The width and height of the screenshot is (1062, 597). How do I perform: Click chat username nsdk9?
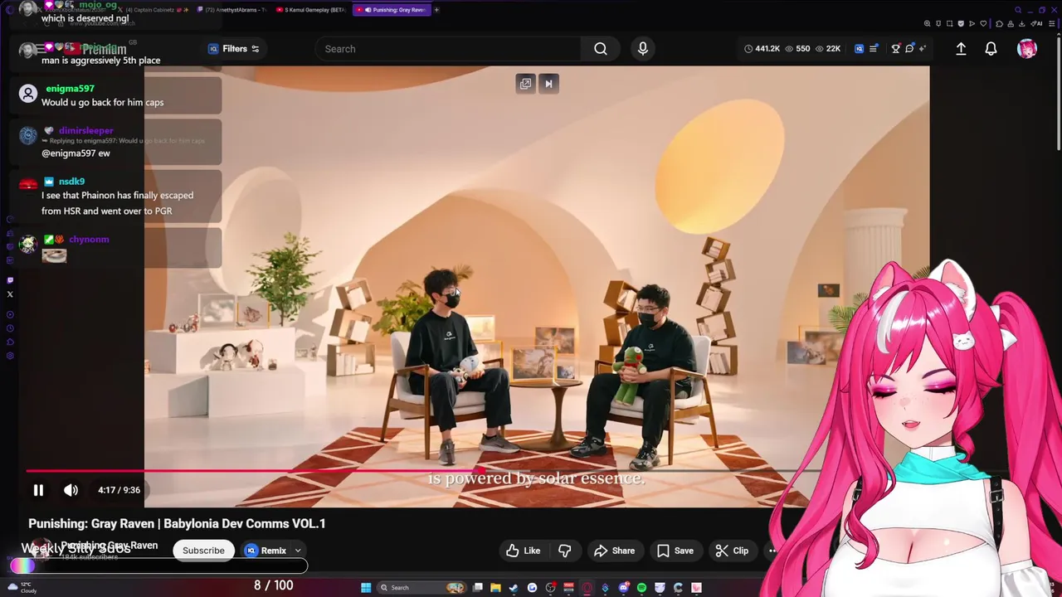[x=71, y=181]
